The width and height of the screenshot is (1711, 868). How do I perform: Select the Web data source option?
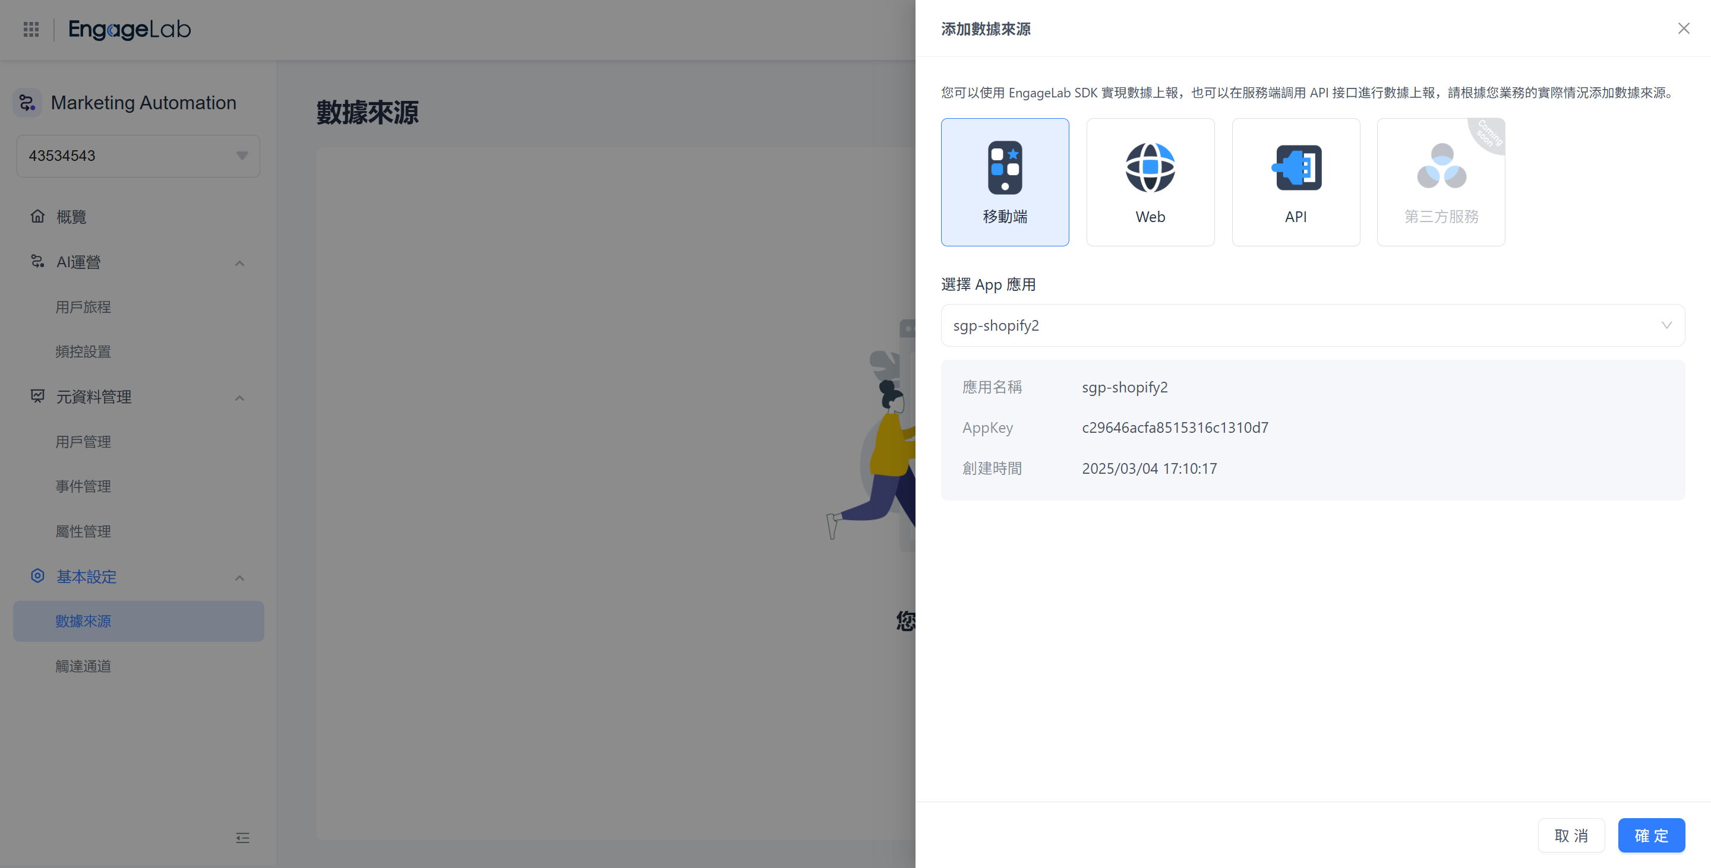pos(1150,181)
